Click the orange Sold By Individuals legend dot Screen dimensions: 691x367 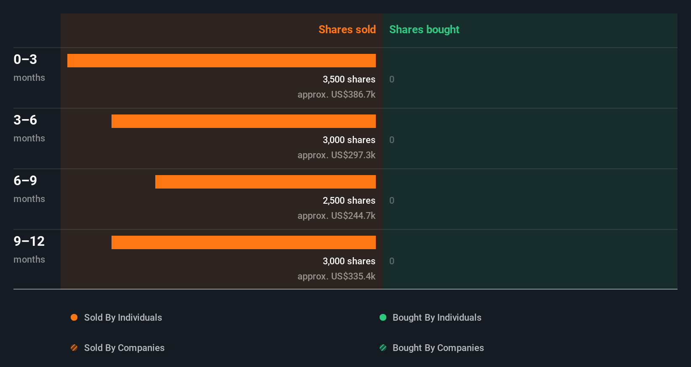pyautogui.click(x=74, y=317)
